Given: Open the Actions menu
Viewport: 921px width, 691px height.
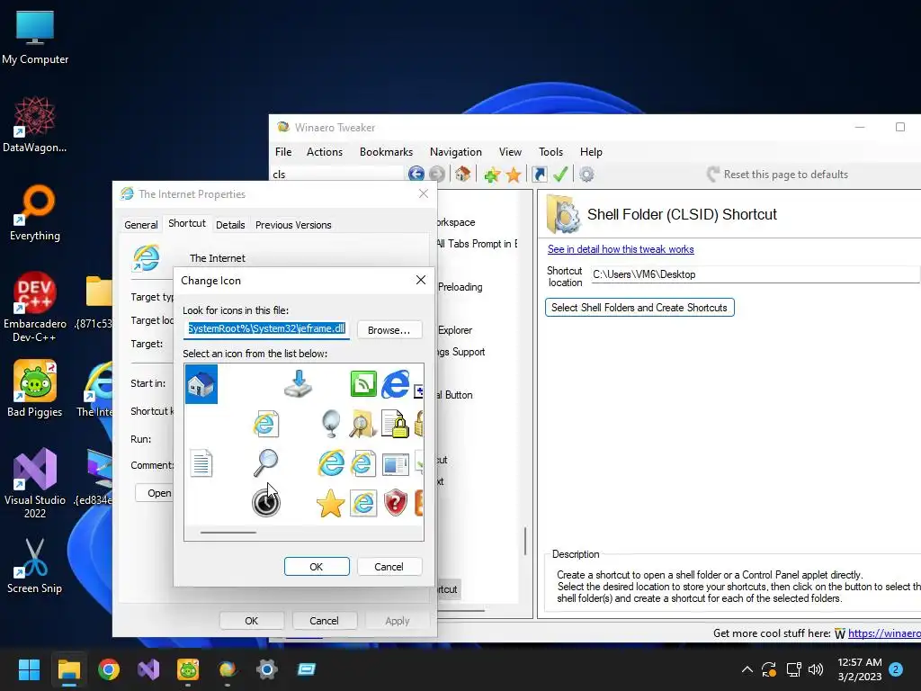Looking at the screenshot, I should click(324, 151).
